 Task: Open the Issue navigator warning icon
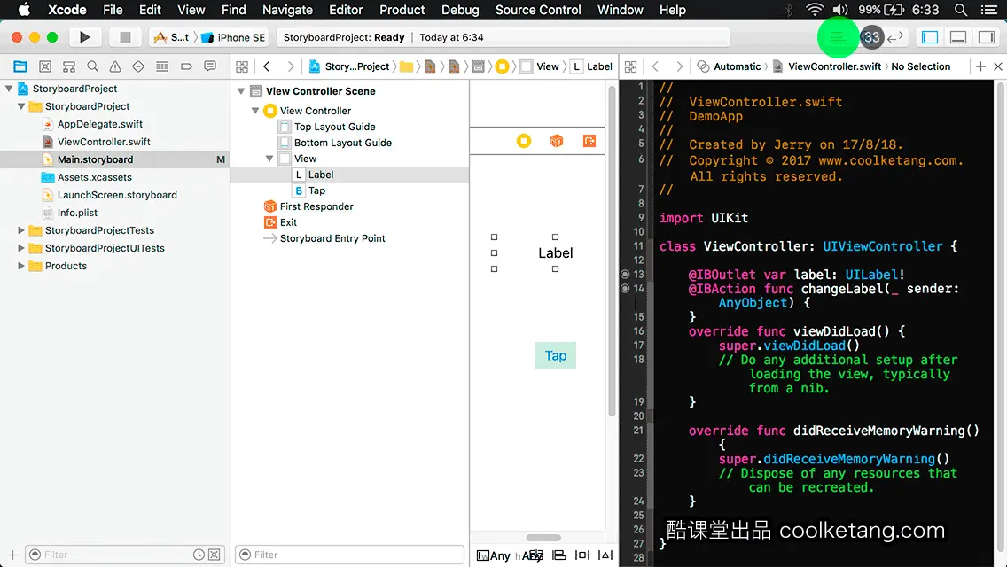[115, 66]
